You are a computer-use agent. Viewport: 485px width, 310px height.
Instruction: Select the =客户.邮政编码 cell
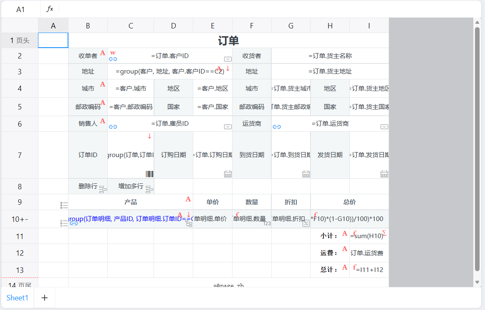point(131,107)
